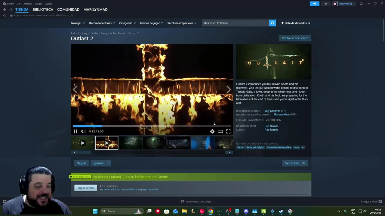
Task: Open the Franquicia Red Barrels breadcrumb
Action: pos(113,33)
